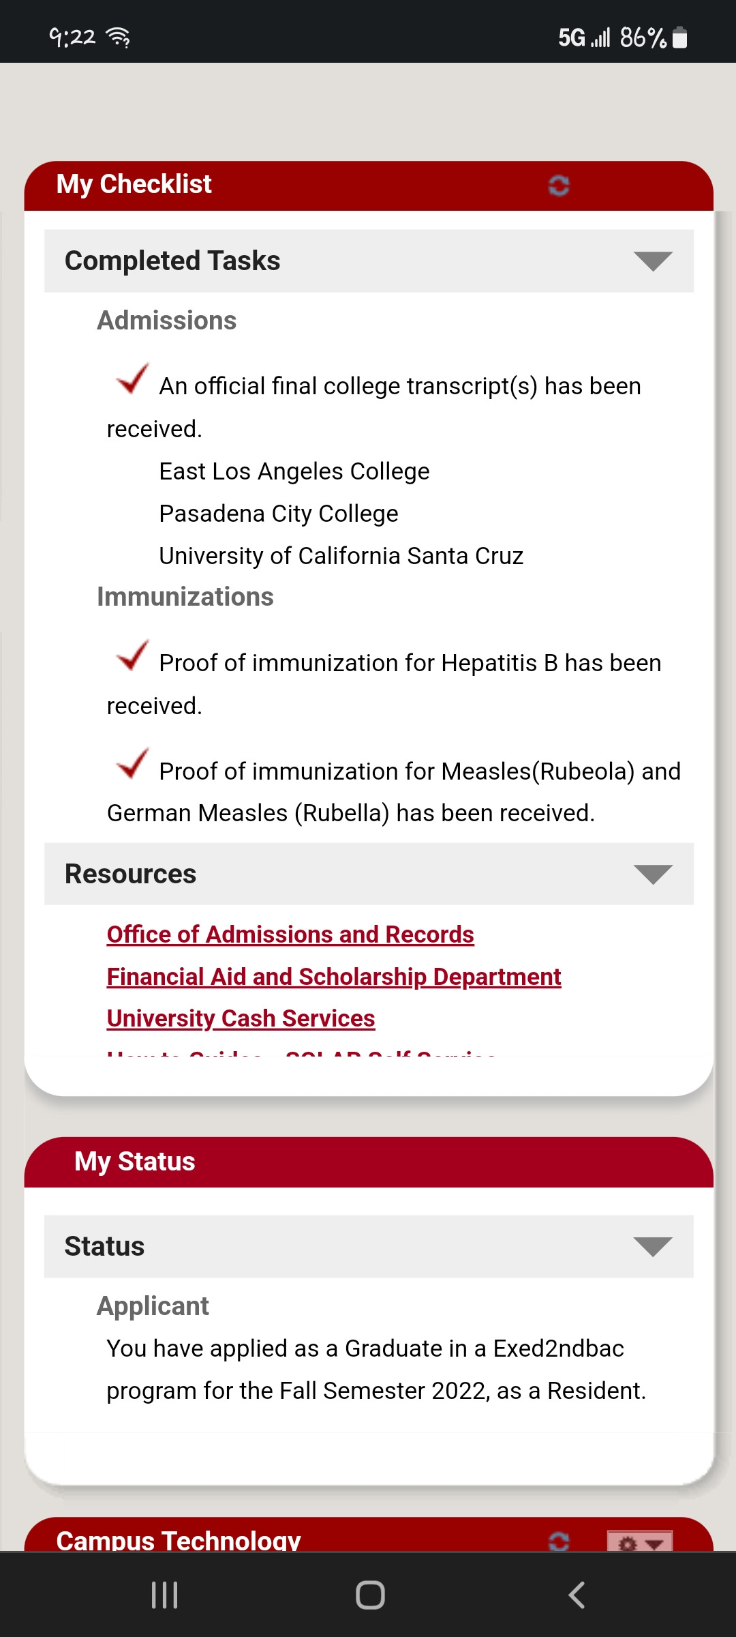
Task: Click the college transcript received checkmark
Action: point(132,379)
